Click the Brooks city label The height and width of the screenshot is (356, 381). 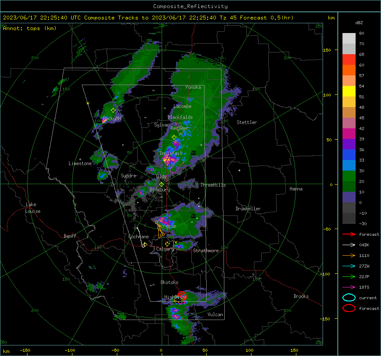[x=301, y=296]
